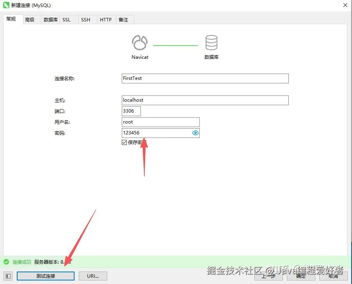Toggle the side panel icon at bottom-left
Image resolution: width=352 pixels, height=284 pixels.
pos(8,276)
